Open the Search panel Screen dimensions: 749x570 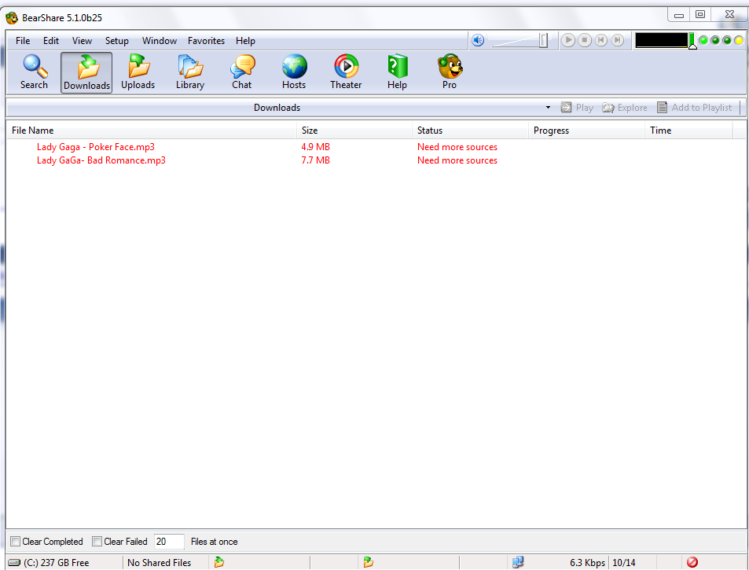(34, 72)
